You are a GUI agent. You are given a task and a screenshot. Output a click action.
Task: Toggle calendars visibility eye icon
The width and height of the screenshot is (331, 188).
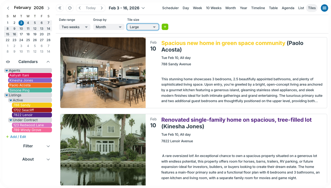pos(8,62)
